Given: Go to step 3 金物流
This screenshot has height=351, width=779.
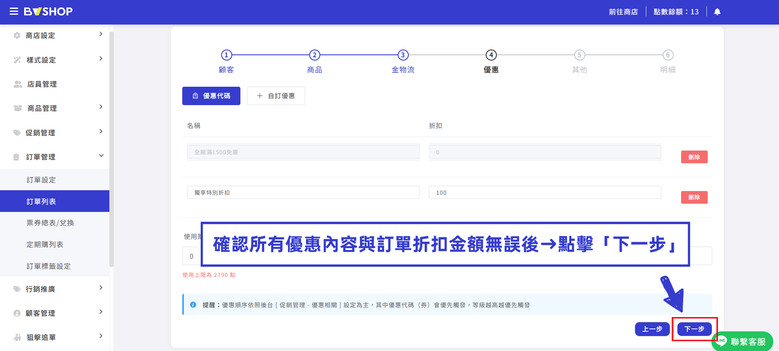Looking at the screenshot, I should pyautogui.click(x=403, y=61).
